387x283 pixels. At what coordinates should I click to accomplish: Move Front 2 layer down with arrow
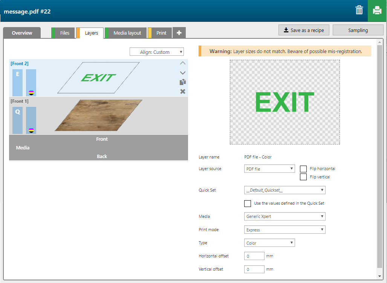(x=182, y=73)
